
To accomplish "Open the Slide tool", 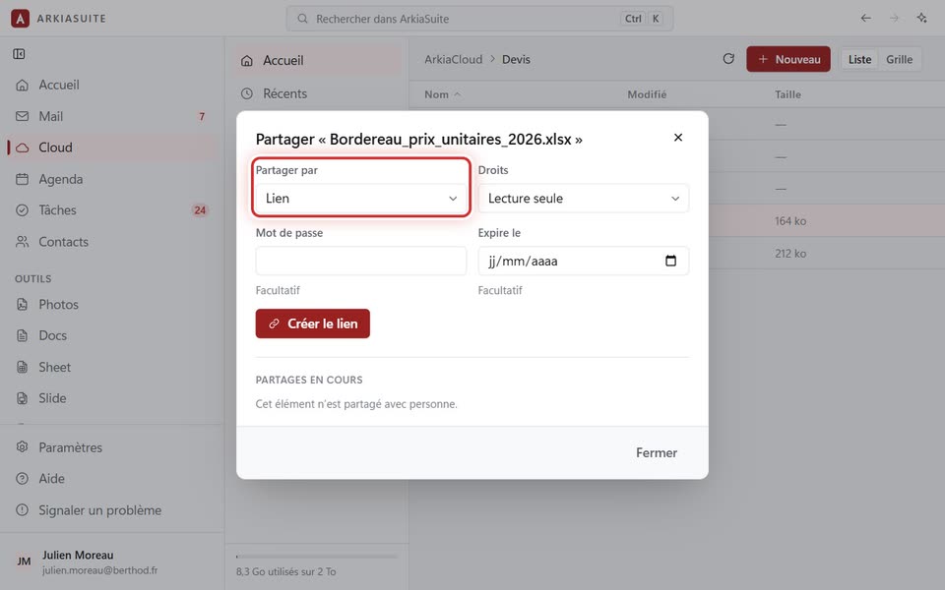I will pyautogui.click(x=112, y=398).
